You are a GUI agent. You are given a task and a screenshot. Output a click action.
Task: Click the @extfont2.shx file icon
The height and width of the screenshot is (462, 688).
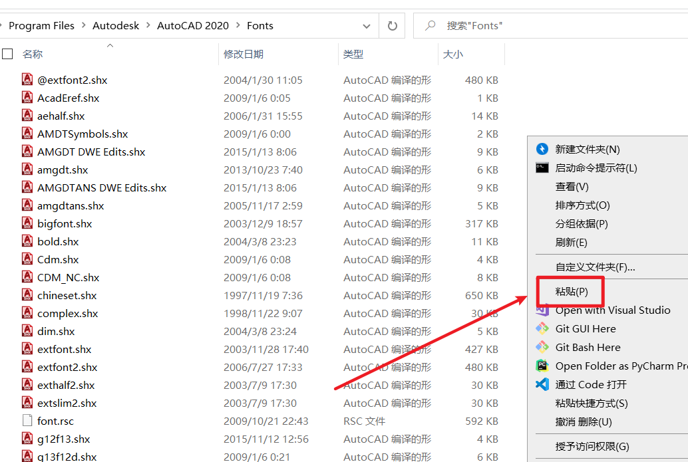[27, 79]
